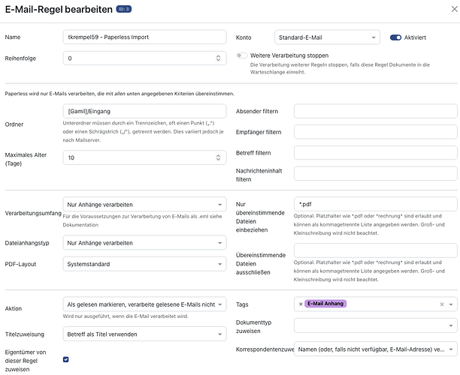Edit the Ordner input field

tap(144, 111)
